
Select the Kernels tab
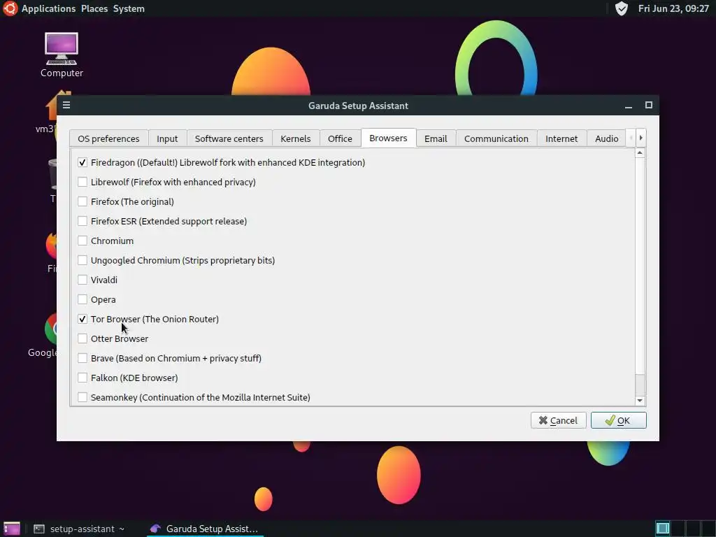pyautogui.click(x=296, y=138)
